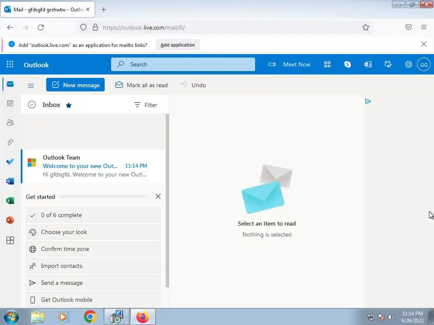Select Import contacts
This screenshot has height=325, width=434.
[x=93, y=266]
